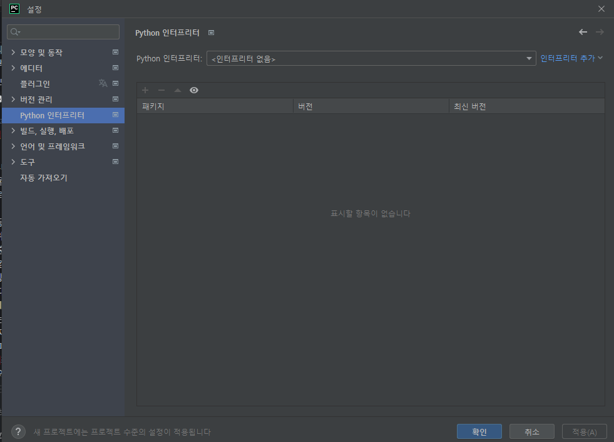This screenshot has height=442, width=614.
Task: Click project-level icon next to 버전 관리
Action: pos(116,99)
